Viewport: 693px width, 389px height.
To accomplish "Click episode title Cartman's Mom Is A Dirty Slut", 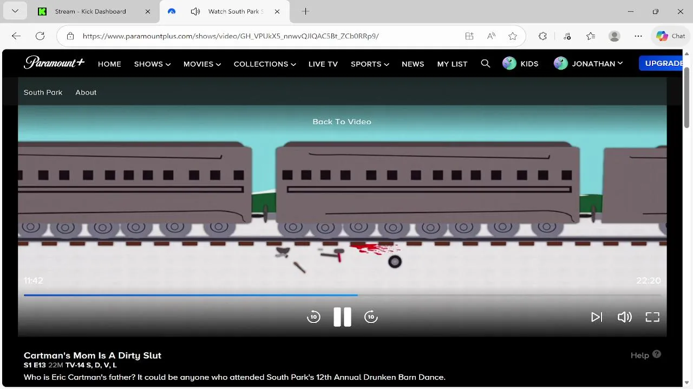I will pyautogui.click(x=93, y=356).
